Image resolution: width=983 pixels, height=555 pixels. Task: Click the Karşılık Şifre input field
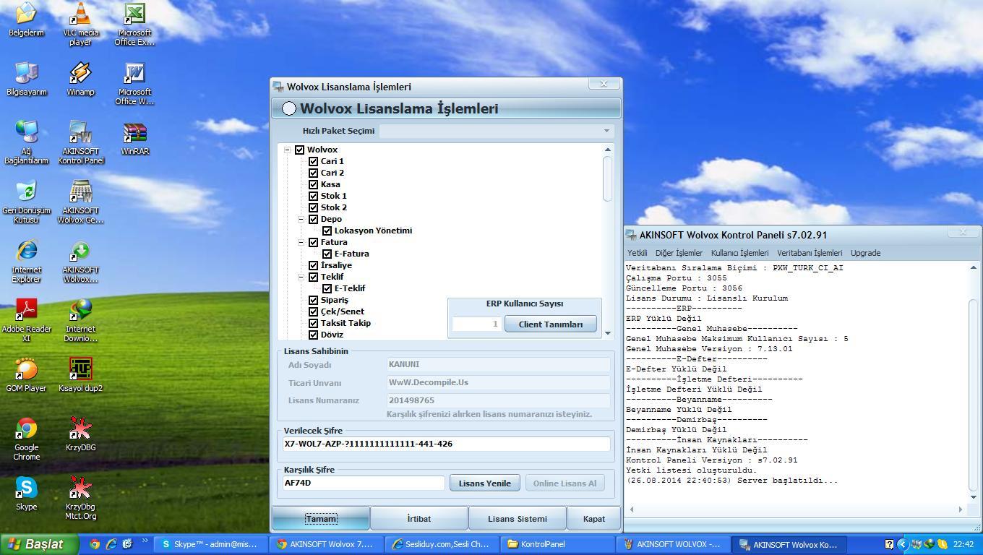tap(364, 483)
